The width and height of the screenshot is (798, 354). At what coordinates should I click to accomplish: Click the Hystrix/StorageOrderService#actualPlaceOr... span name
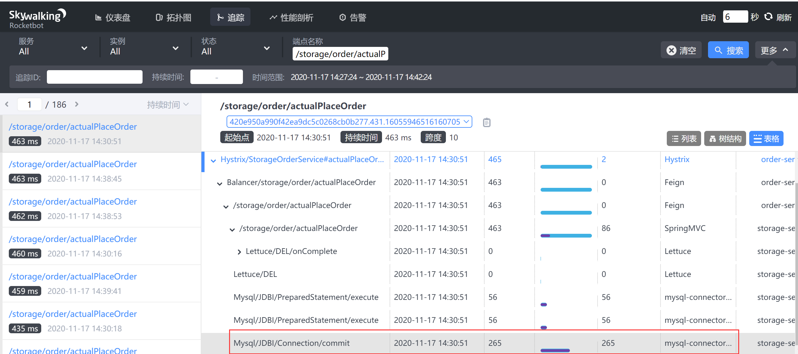302,159
